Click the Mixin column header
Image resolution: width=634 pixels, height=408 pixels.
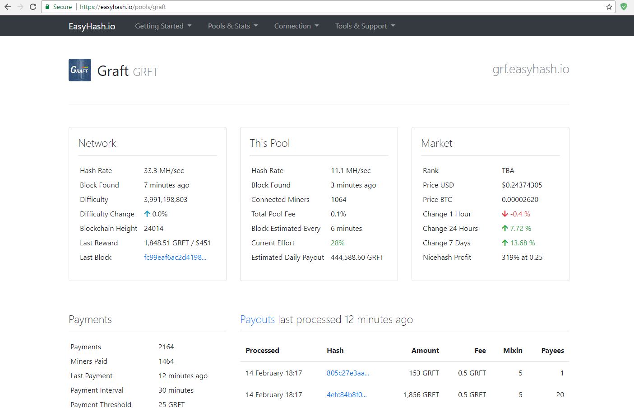pyautogui.click(x=513, y=350)
